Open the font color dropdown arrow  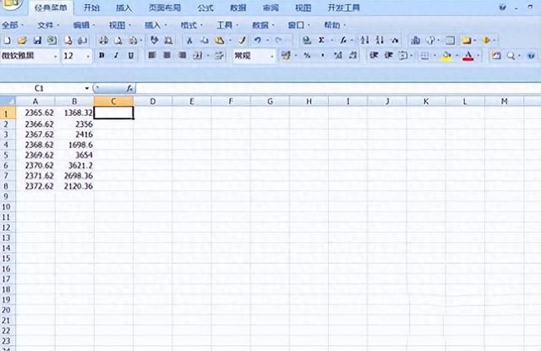(478, 56)
